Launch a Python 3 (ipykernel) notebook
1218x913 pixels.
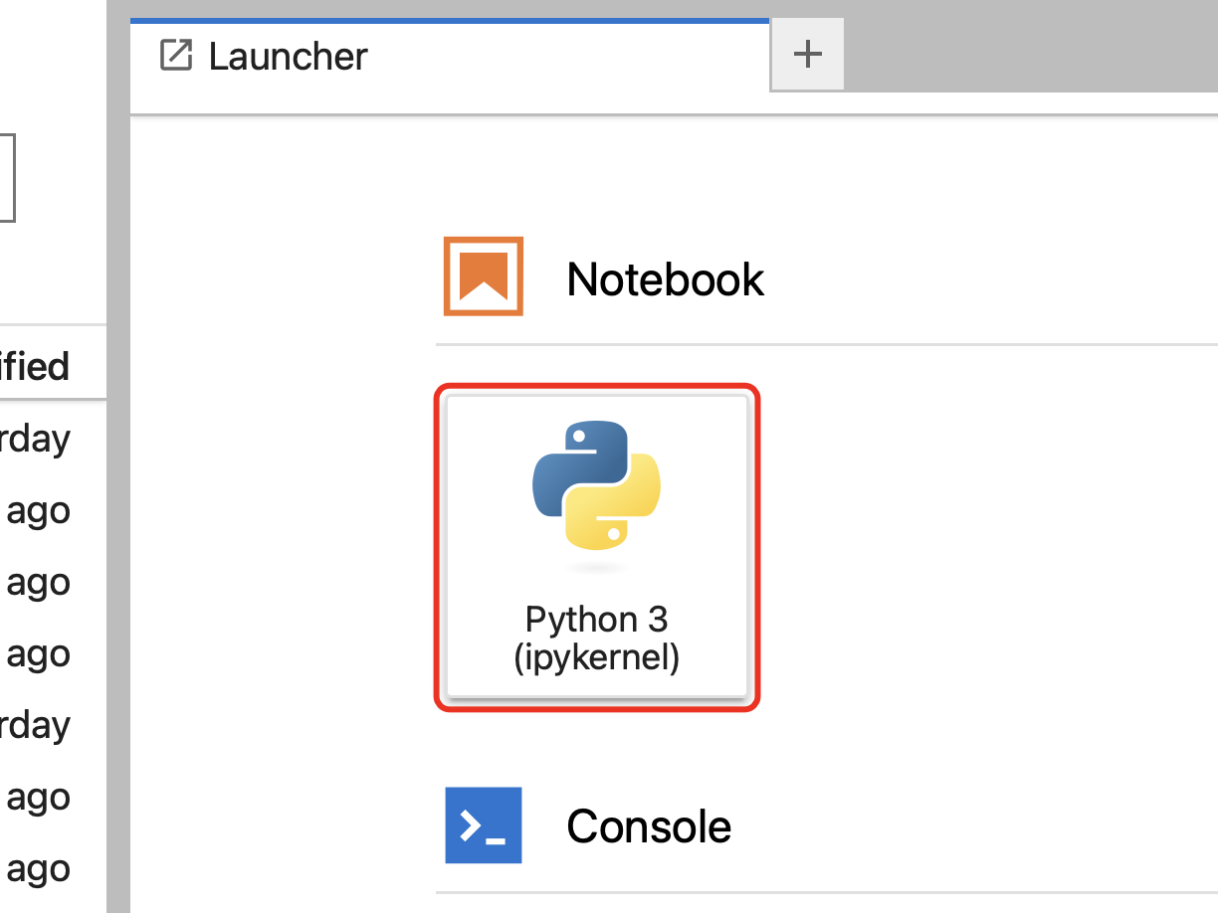[596, 546]
